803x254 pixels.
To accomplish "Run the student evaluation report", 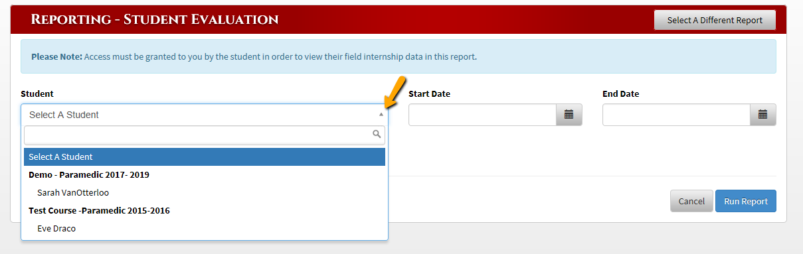I will point(746,201).
